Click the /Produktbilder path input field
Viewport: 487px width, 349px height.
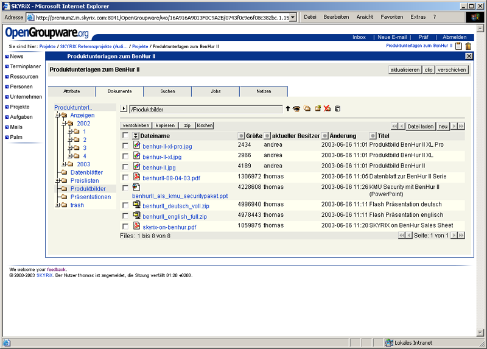(206, 109)
